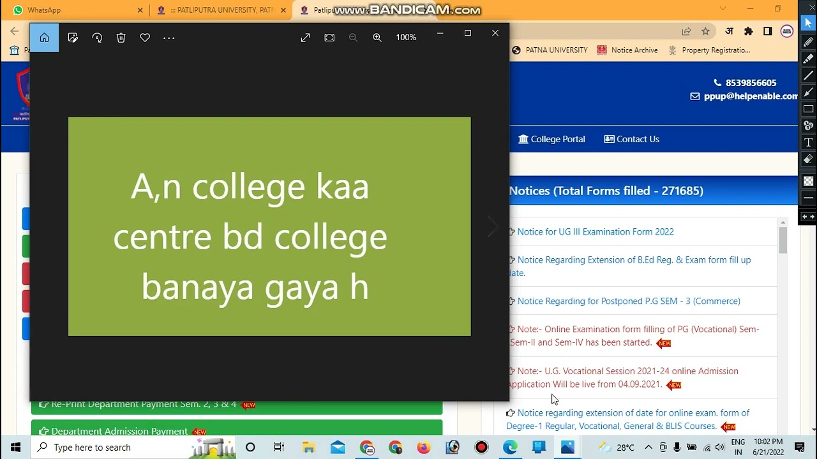Select Bandicam arrow drawing tool

tap(808, 92)
